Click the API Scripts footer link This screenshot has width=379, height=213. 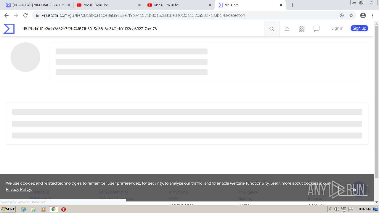pyautogui.click(x=178, y=192)
